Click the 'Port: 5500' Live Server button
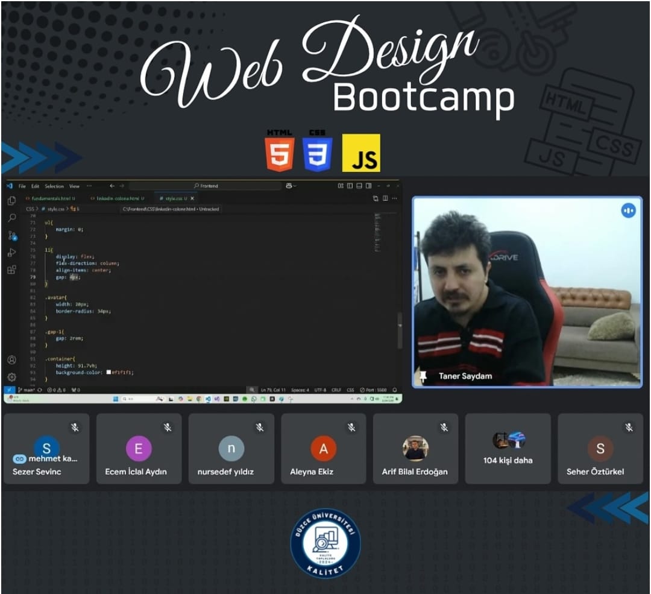Screen dimensions: 651x594 coord(374,390)
